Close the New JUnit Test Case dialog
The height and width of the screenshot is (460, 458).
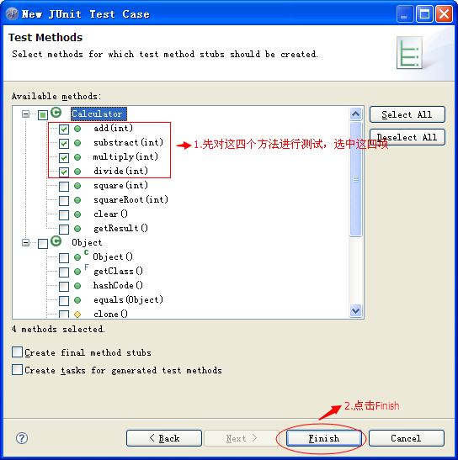pyautogui.click(x=444, y=13)
